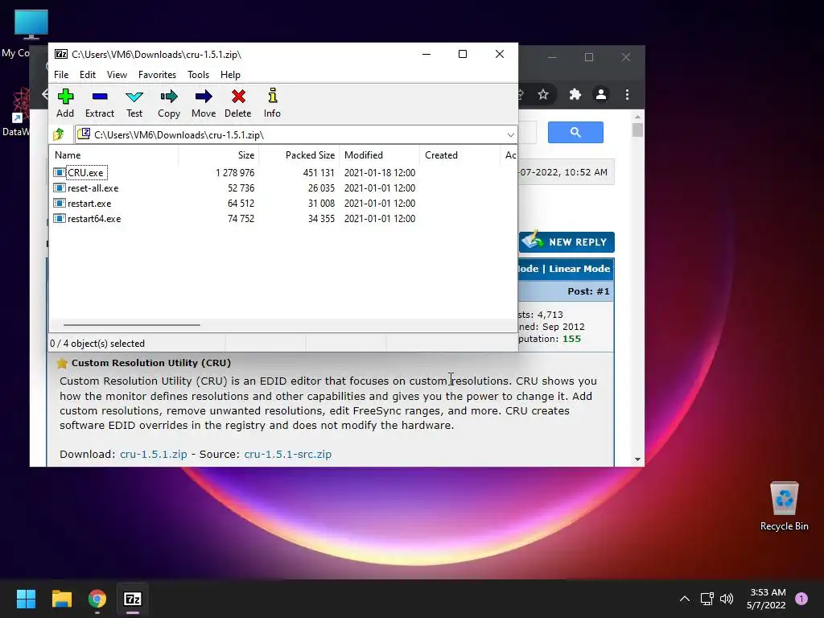Click 0 / 4 object(s) selected status
Image resolution: width=824 pixels, height=618 pixels.
[x=97, y=343]
